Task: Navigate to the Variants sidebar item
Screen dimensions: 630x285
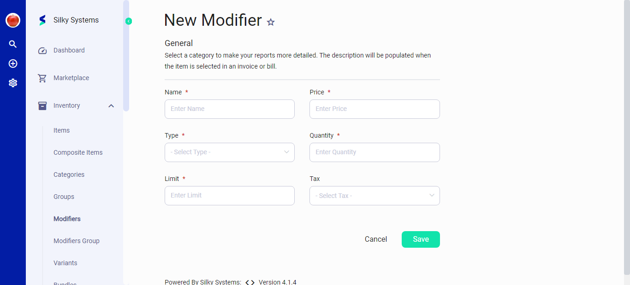Action: click(65, 263)
